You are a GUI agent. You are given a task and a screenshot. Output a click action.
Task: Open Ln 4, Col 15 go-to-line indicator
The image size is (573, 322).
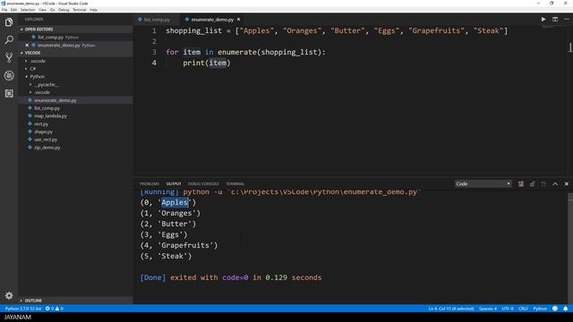point(451,309)
